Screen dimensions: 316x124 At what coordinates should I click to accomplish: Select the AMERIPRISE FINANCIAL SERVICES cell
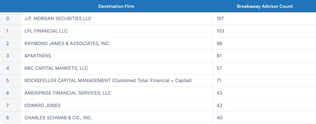click(117, 93)
